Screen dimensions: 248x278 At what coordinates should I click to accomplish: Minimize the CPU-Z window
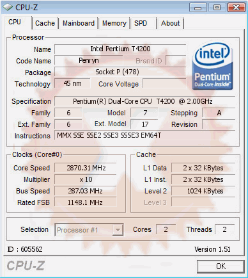click(x=198, y=8)
